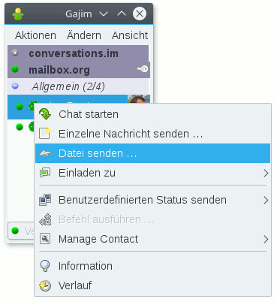Screen dimensions: 277x302
Task: Open the Ändern menu
Action: click(84, 35)
